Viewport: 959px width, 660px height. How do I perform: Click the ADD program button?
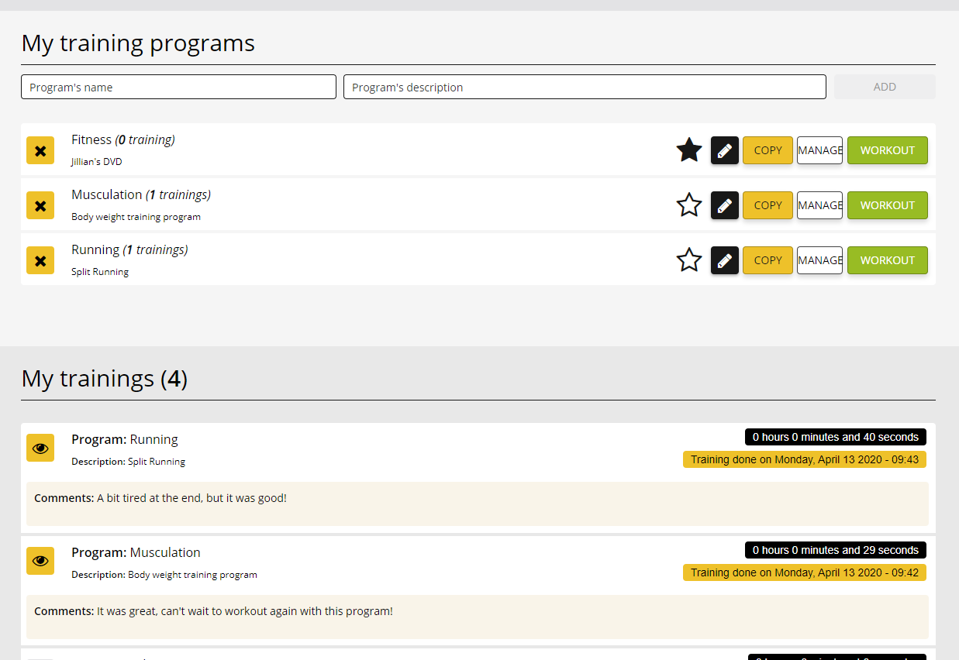[x=885, y=87]
